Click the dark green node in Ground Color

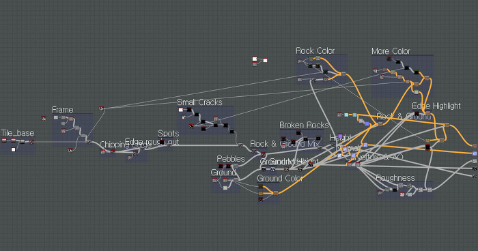click(261, 186)
